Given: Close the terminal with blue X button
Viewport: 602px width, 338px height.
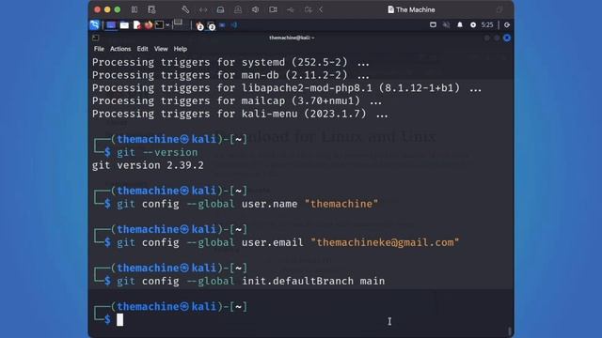Looking at the screenshot, I should point(507,38).
